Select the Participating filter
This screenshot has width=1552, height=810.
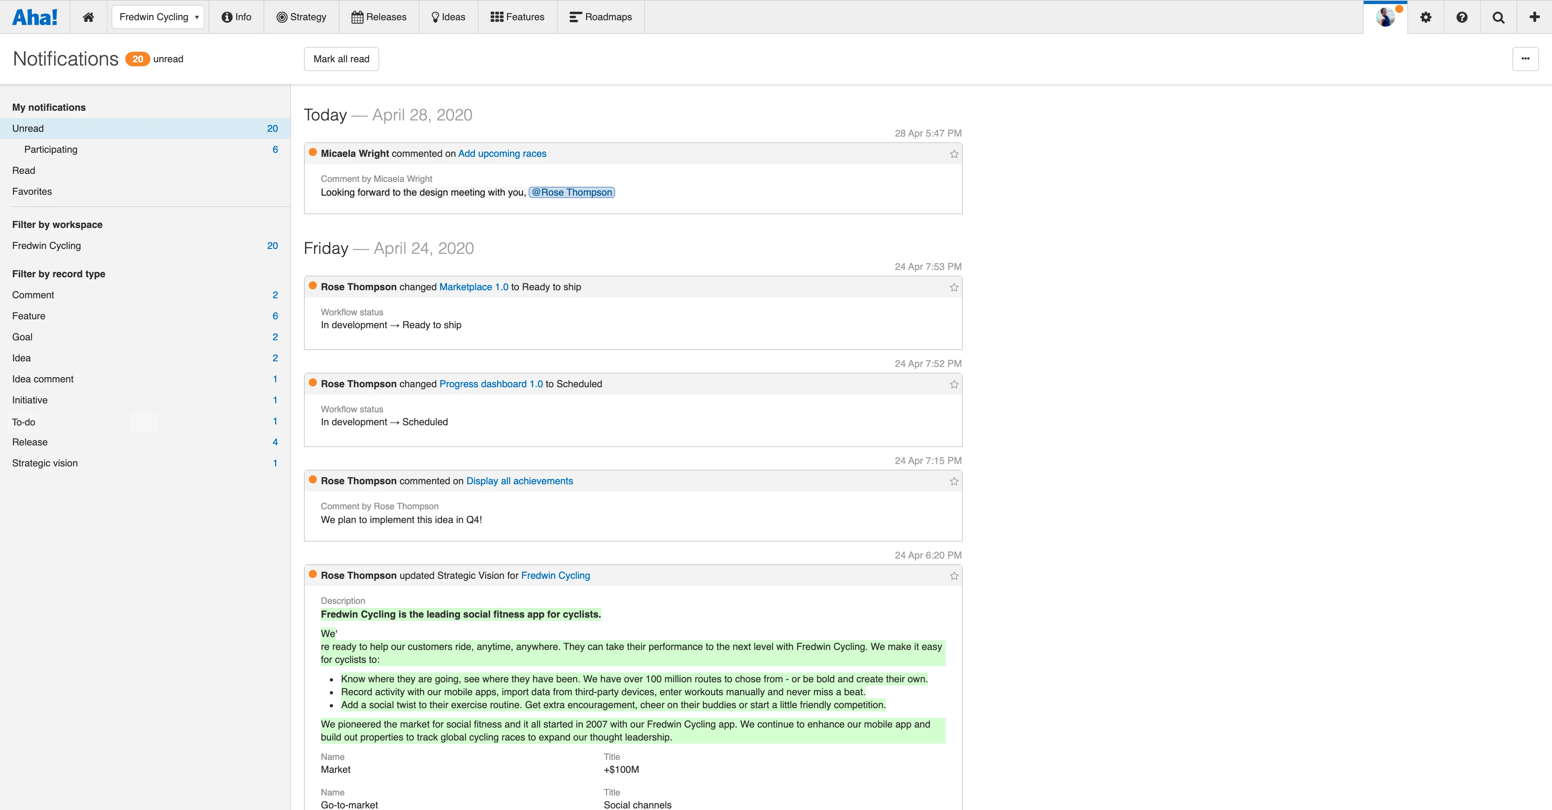pos(51,150)
